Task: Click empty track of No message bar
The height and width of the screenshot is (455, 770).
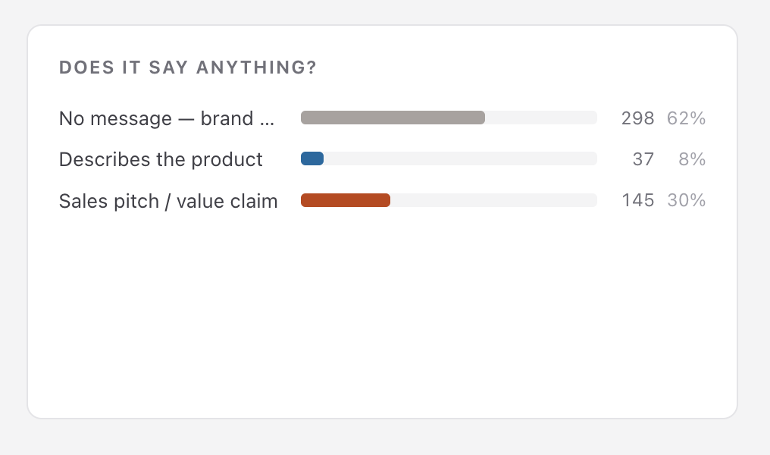Action: 541,118
